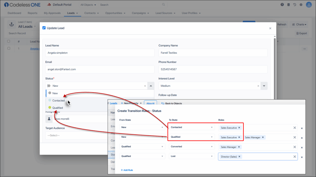Check the row 1 lead checkbox

click(x=9, y=49)
